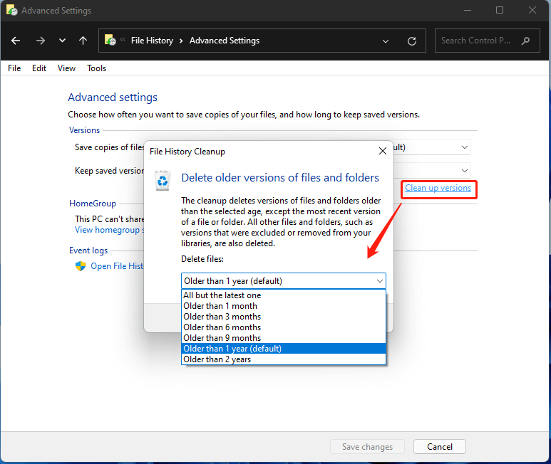Click the title bar File History icon
Screen dimensions: 551x464
click(11, 10)
